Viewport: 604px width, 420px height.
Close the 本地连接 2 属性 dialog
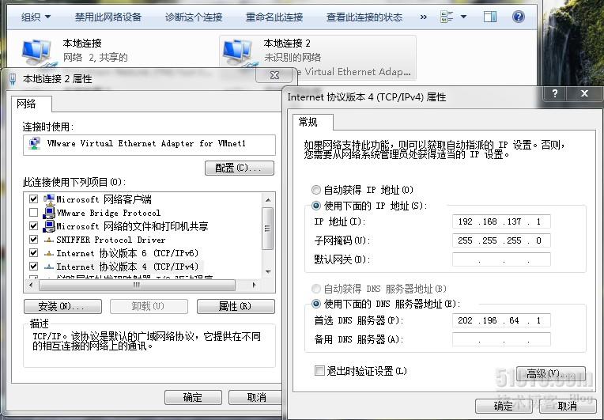coord(274,75)
